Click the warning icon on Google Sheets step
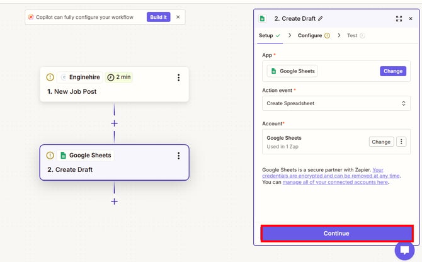This screenshot has height=262, width=422. (x=50, y=155)
